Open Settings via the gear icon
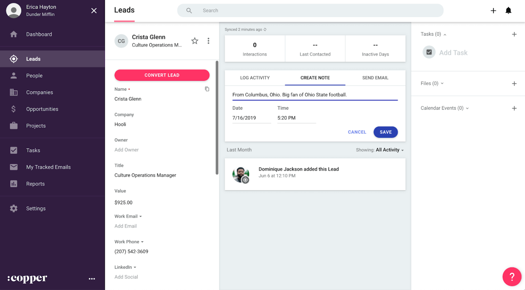 click(x=14, y=208)
